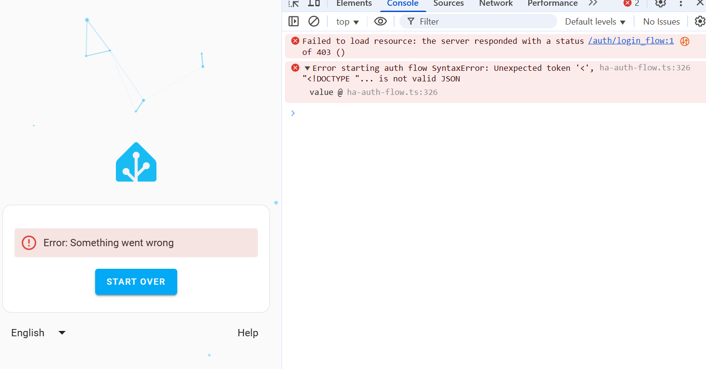Clear the console messages

pyautogui.click(x=314, y=21)
